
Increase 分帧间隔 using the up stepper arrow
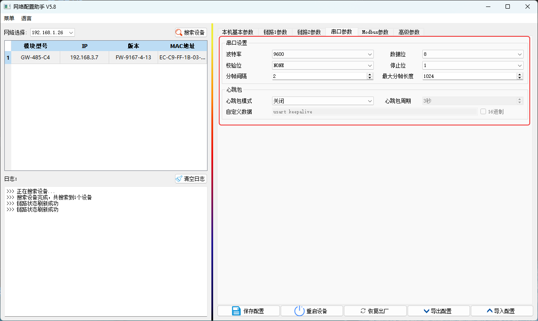(x=370, y=74)
